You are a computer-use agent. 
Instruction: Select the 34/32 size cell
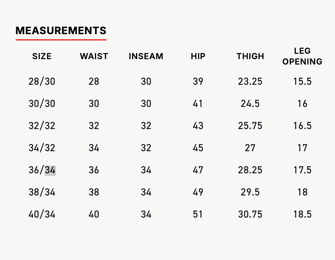42,148
